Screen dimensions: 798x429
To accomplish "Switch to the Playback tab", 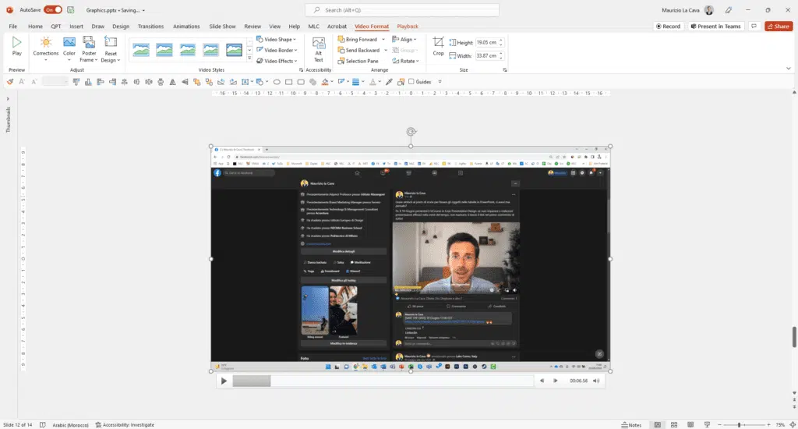I will 407,26.
